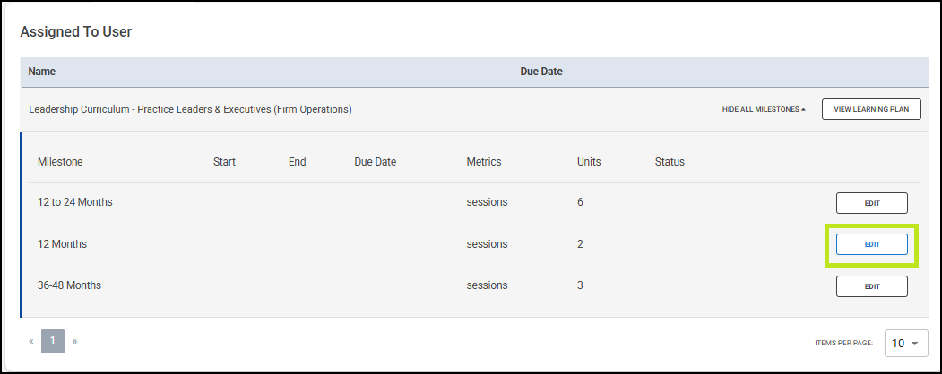Click the Units column heading

589,162
